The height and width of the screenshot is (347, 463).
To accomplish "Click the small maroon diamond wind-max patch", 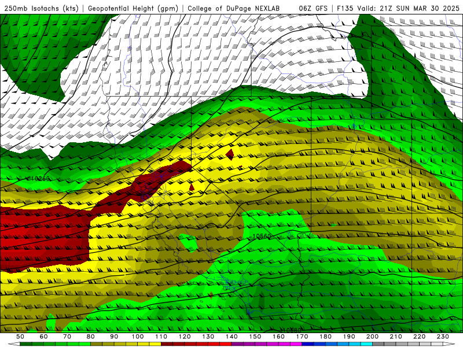I will click(x=230, y=154).
